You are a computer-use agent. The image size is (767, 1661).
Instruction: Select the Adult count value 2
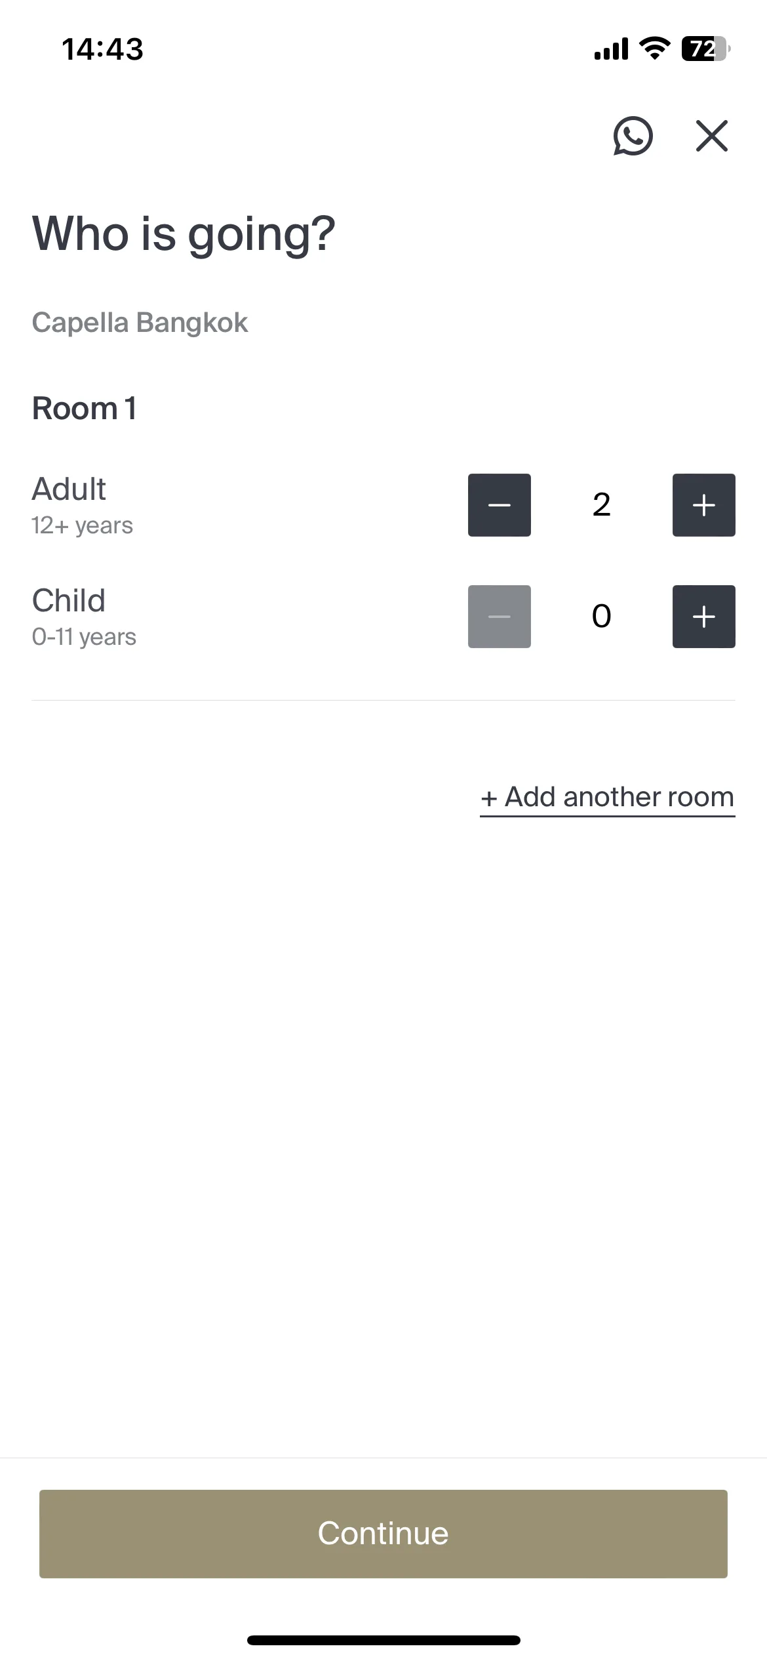602,505
